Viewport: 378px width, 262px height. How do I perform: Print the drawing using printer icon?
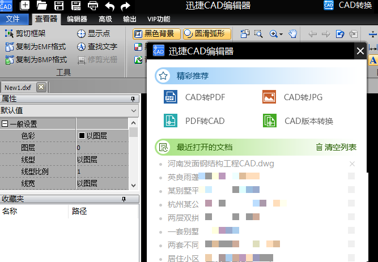[x=93, y=6]
